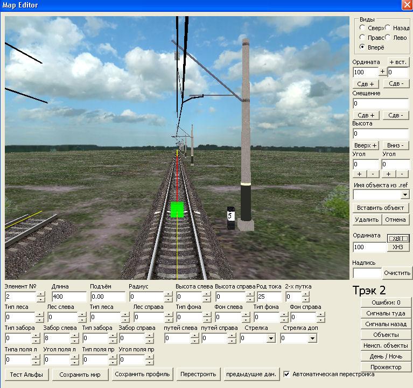Toggle Автоматическая перестройка checkbox
The height and width of the screenshot is (388, 413).
point(287,374)
